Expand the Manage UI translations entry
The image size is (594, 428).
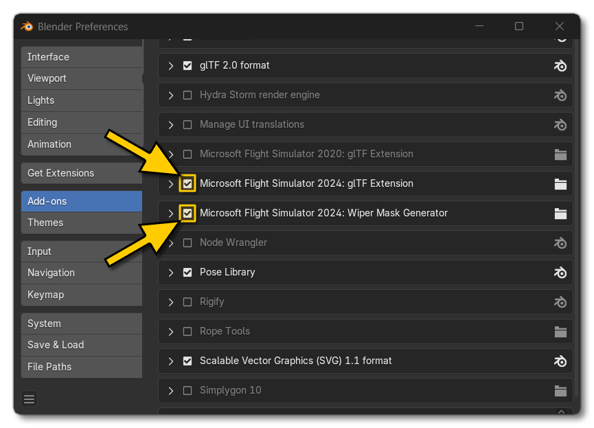170,124
